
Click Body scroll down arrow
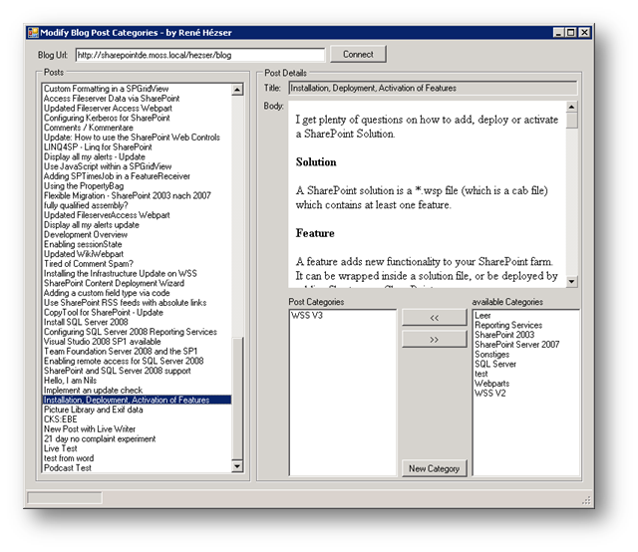(571, 281)
